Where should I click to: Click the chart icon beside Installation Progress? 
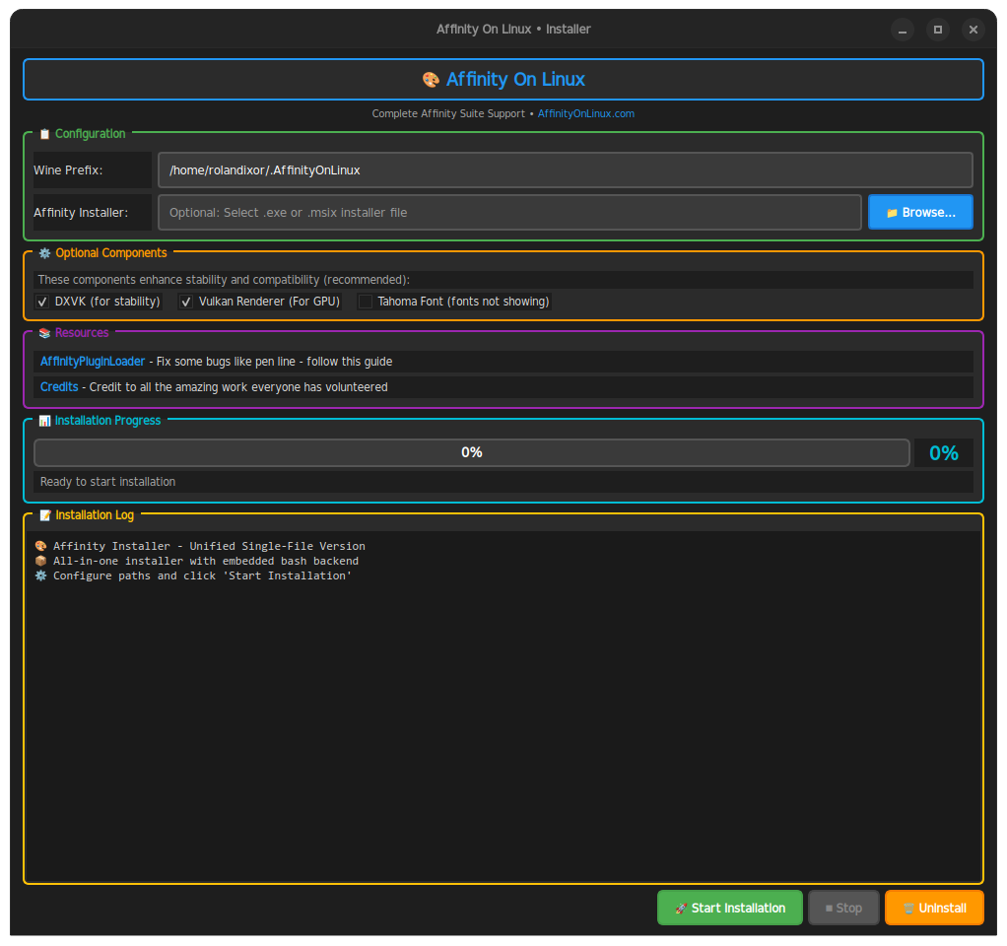tap(44, 420)
